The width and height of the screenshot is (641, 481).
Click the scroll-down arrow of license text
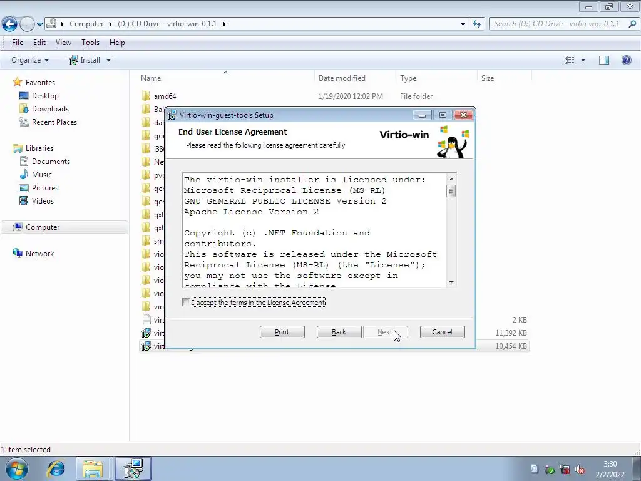coord(451,282)
